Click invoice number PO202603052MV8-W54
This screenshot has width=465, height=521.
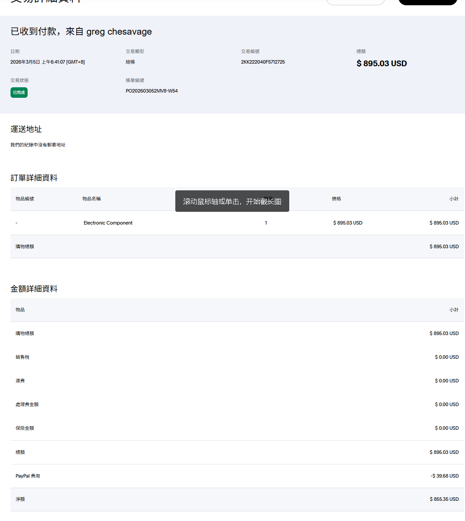(152, 91)
